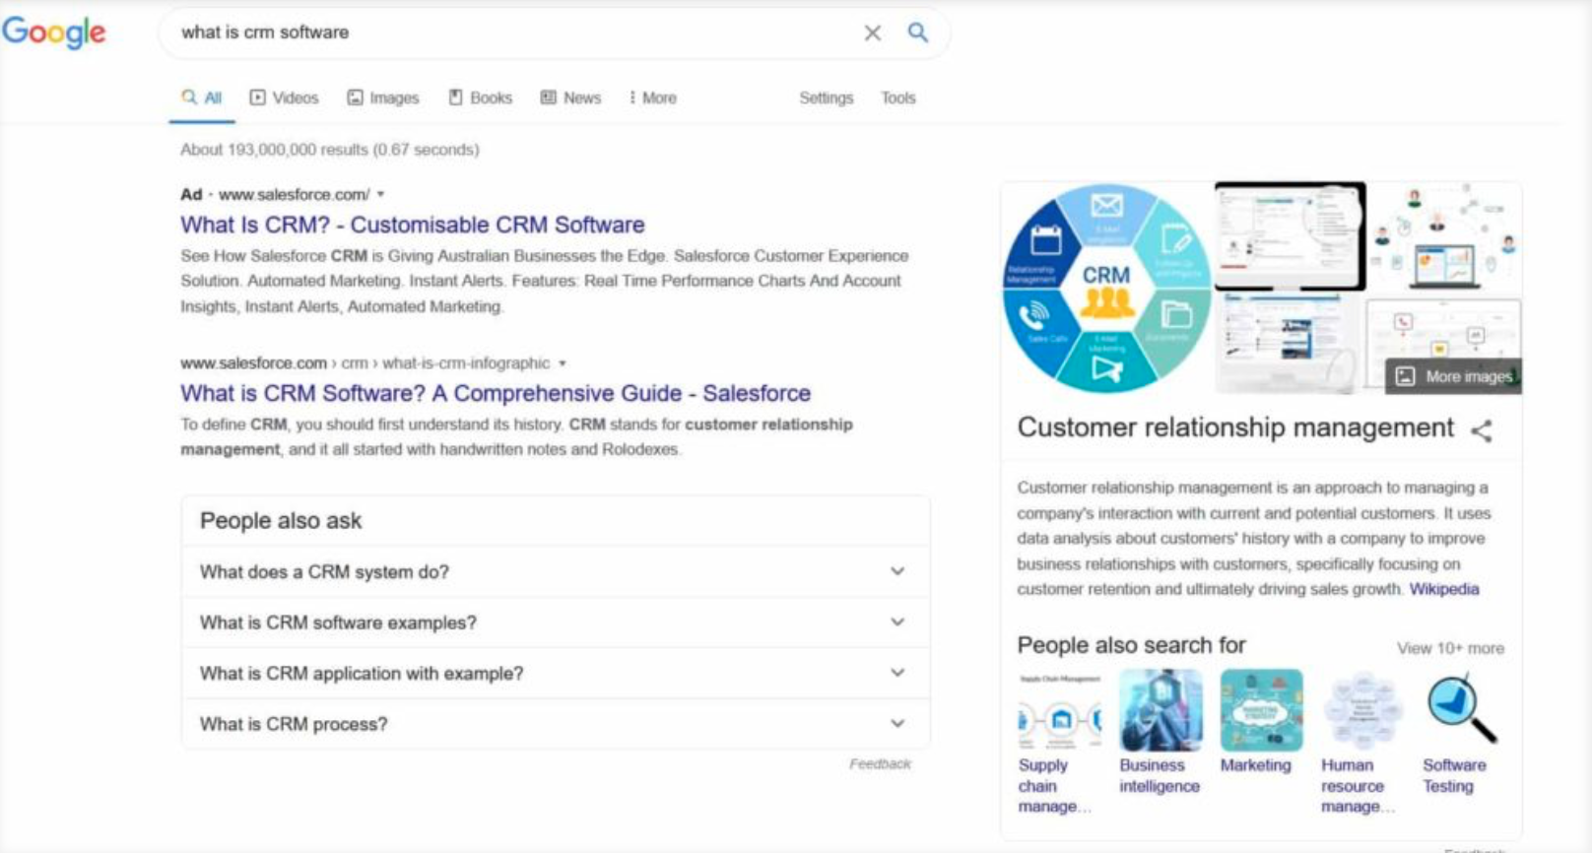The height and width of the screenshot is (853, 1592).
Task: Select the All results tab
Action: tap(202, 98)
